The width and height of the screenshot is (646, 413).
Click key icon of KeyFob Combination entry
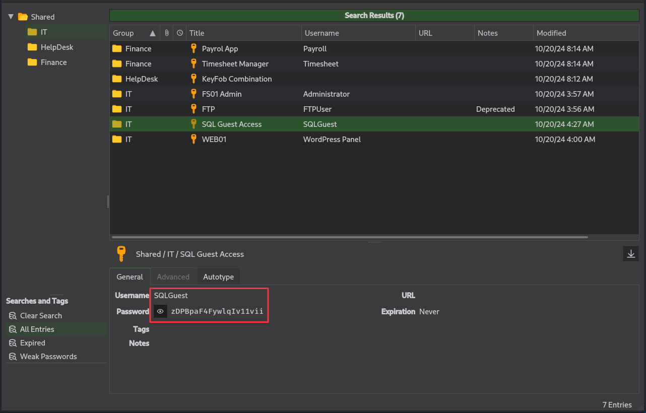(193, 79)
